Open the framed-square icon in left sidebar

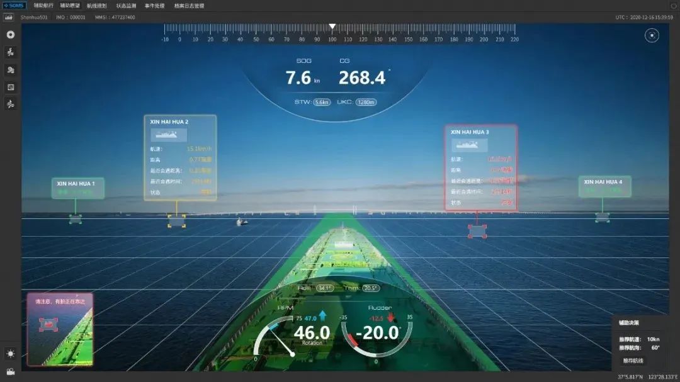pos(11,87)
